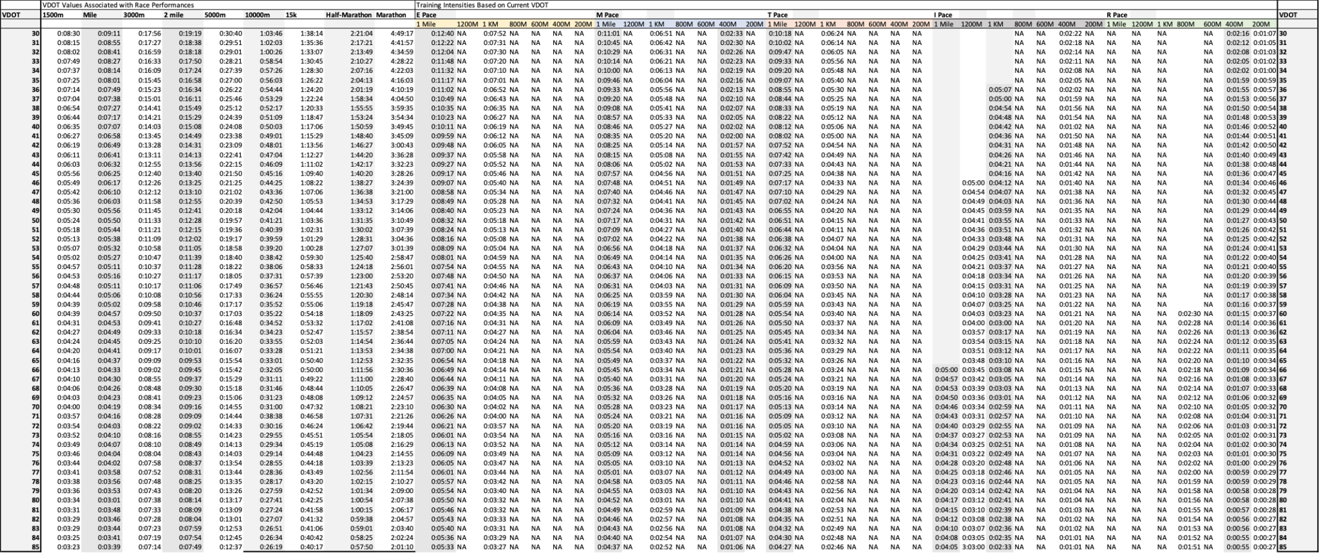Image resolution: width=1319 pixels, height=553 pixels.
Task: Click the E Pace section header
Action: point(426,15)
